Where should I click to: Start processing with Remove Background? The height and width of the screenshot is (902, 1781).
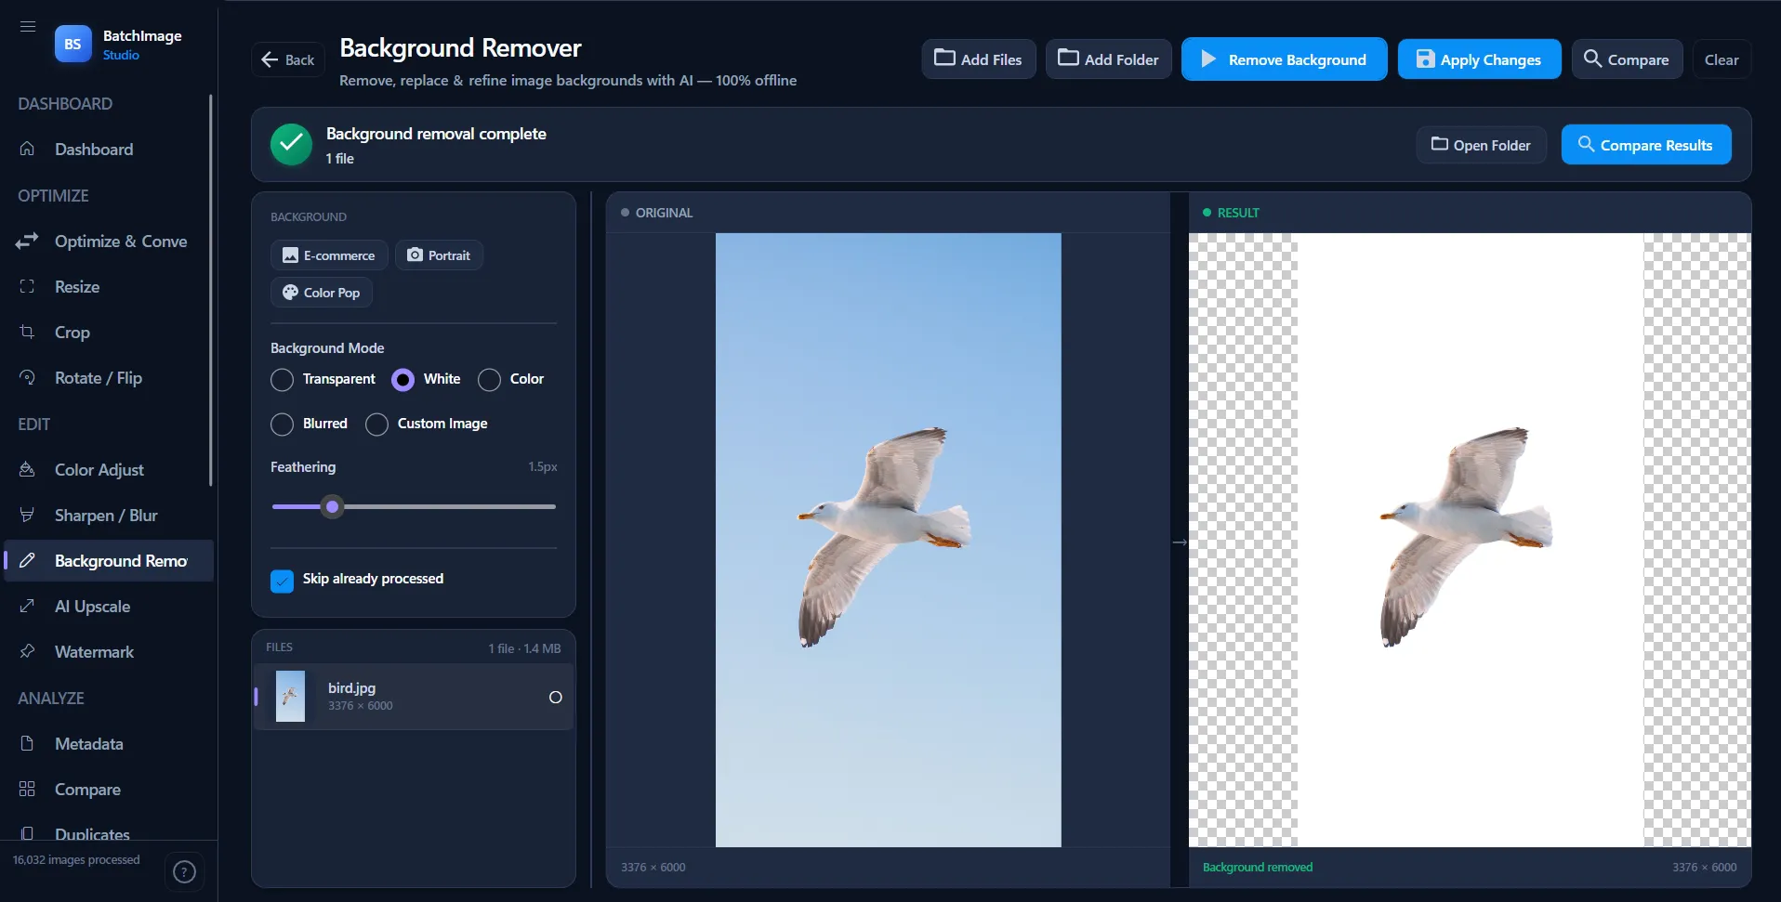(1284, 59)
